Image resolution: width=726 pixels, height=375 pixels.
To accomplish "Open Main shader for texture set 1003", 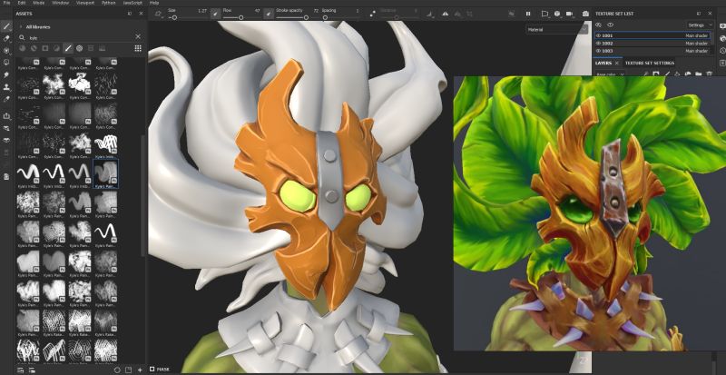I will [696, 51].
